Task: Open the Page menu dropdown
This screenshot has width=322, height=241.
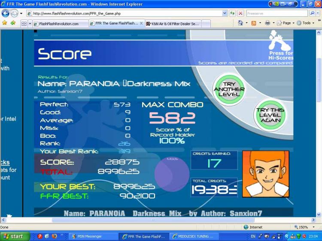Action: (x=286, y=23)
